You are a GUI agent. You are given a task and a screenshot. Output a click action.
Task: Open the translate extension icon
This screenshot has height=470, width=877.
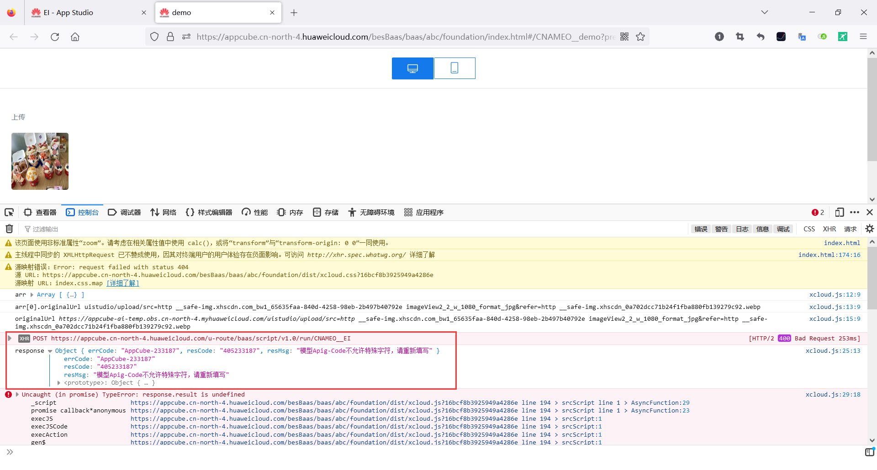[802, 37]
